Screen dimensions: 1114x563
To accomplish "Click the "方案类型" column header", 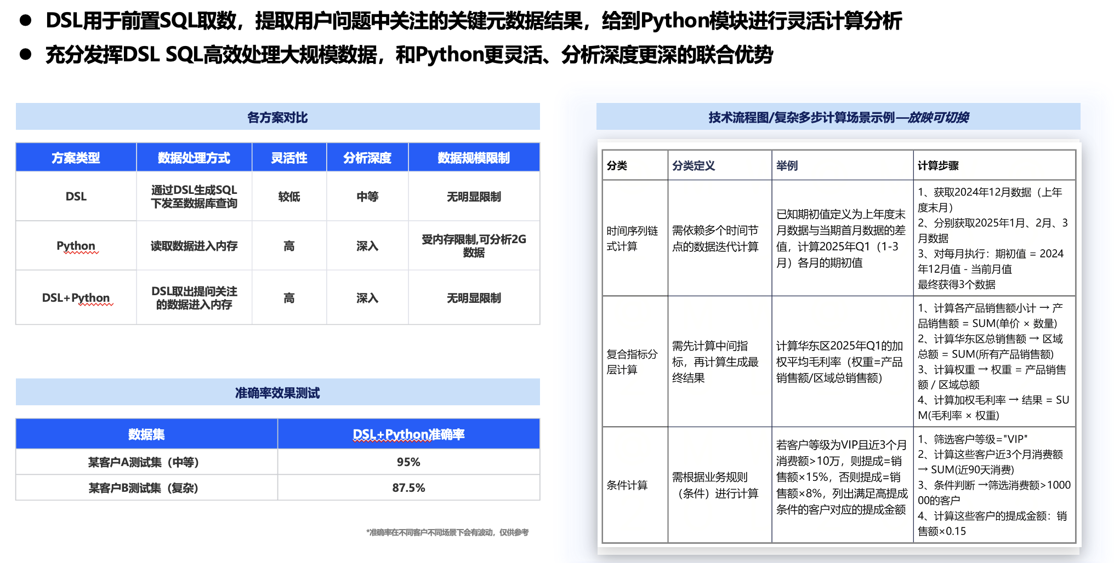I will 76,158.
